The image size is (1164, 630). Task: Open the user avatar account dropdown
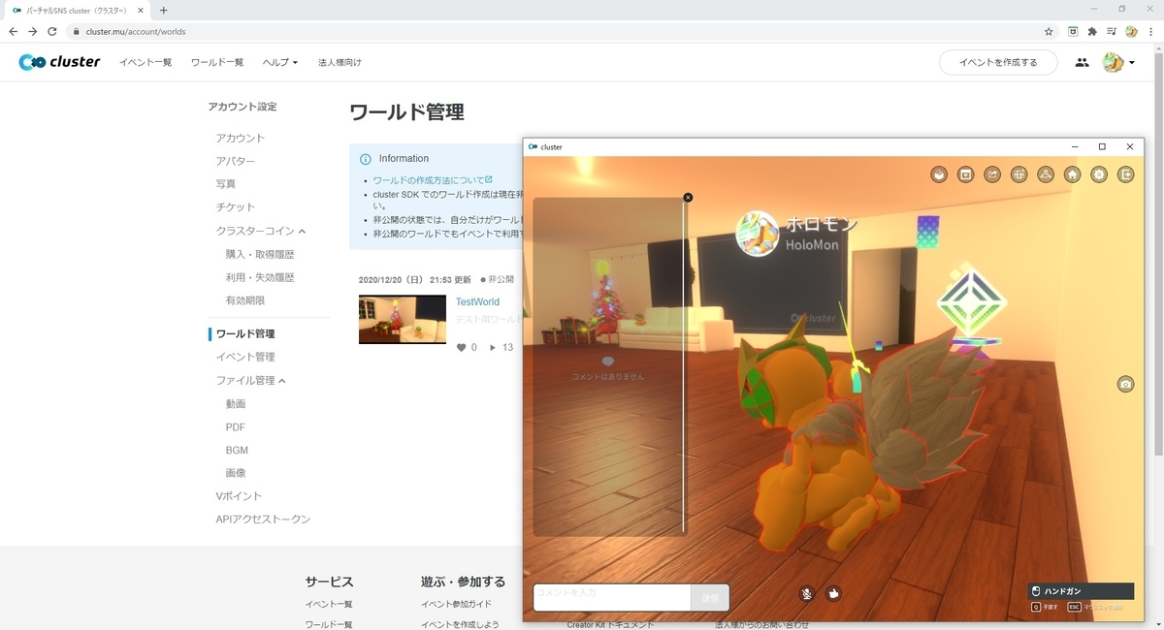[x=1118, y=63]
